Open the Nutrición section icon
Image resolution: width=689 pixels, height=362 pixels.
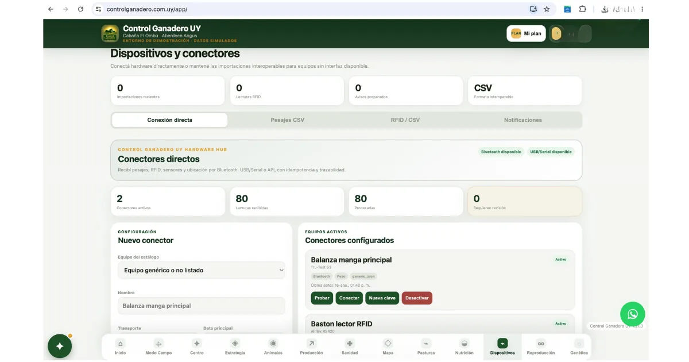465,347
